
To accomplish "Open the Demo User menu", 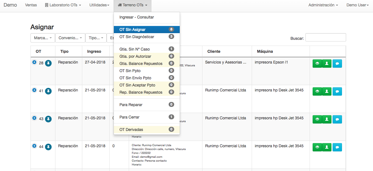I will click(357, 5).
